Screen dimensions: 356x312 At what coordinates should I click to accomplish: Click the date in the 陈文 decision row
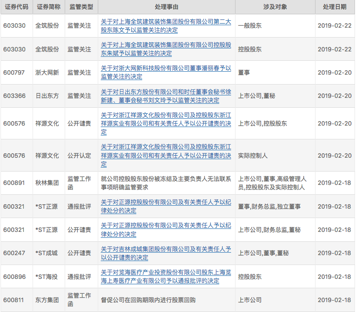click(x=335, y=26)
